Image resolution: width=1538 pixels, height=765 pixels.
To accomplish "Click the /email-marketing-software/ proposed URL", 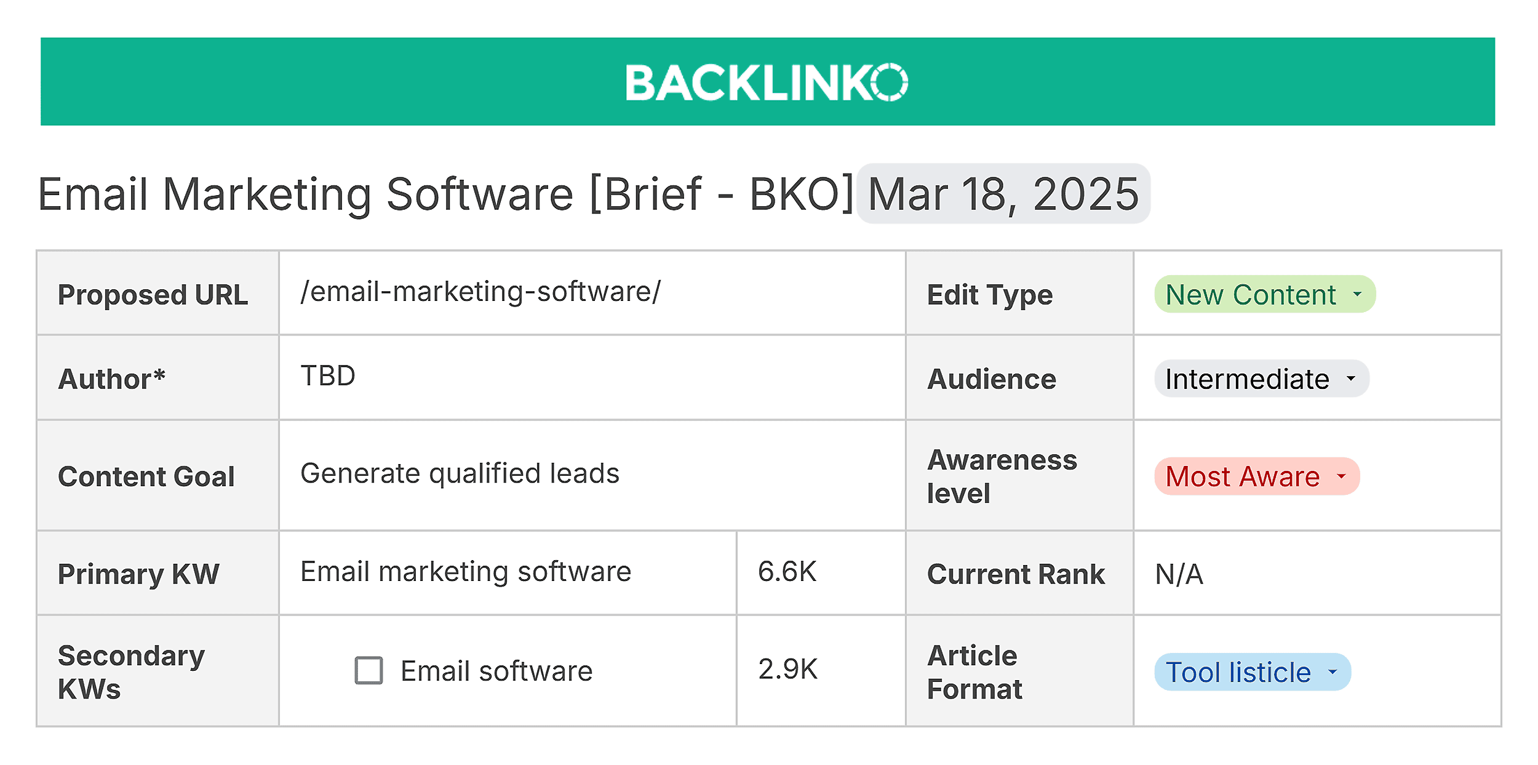I will (480, 295).
